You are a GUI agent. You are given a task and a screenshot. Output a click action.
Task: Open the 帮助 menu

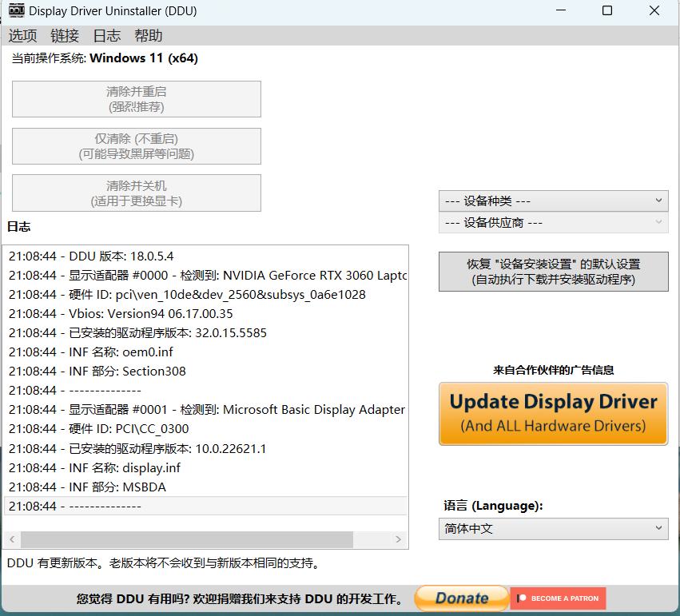click(149, 36)
